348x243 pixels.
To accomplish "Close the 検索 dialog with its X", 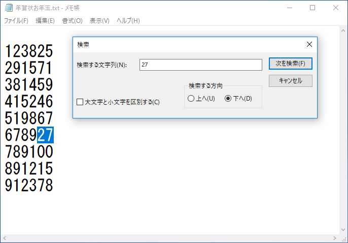I will pos(309,44).
